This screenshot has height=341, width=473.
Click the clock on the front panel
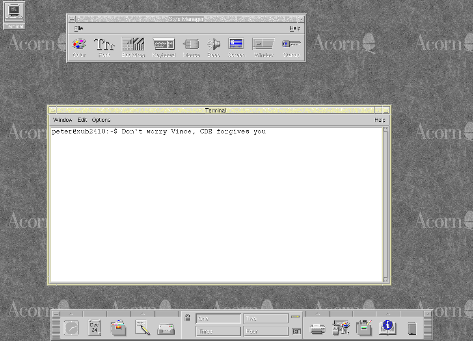pos(71,328)
